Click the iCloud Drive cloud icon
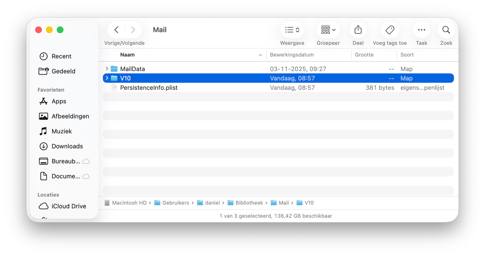The image size is (485, 257). click(43, 206)
